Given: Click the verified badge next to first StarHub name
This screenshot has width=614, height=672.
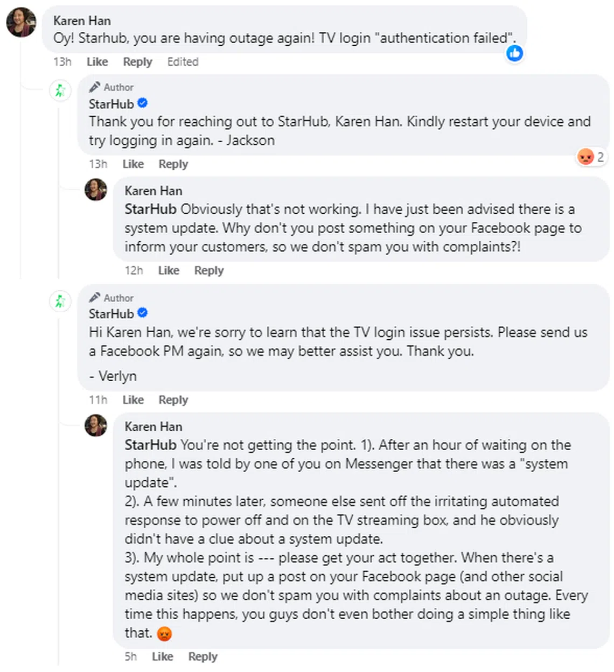Looking at the screenshot, I should coord(143,103).
